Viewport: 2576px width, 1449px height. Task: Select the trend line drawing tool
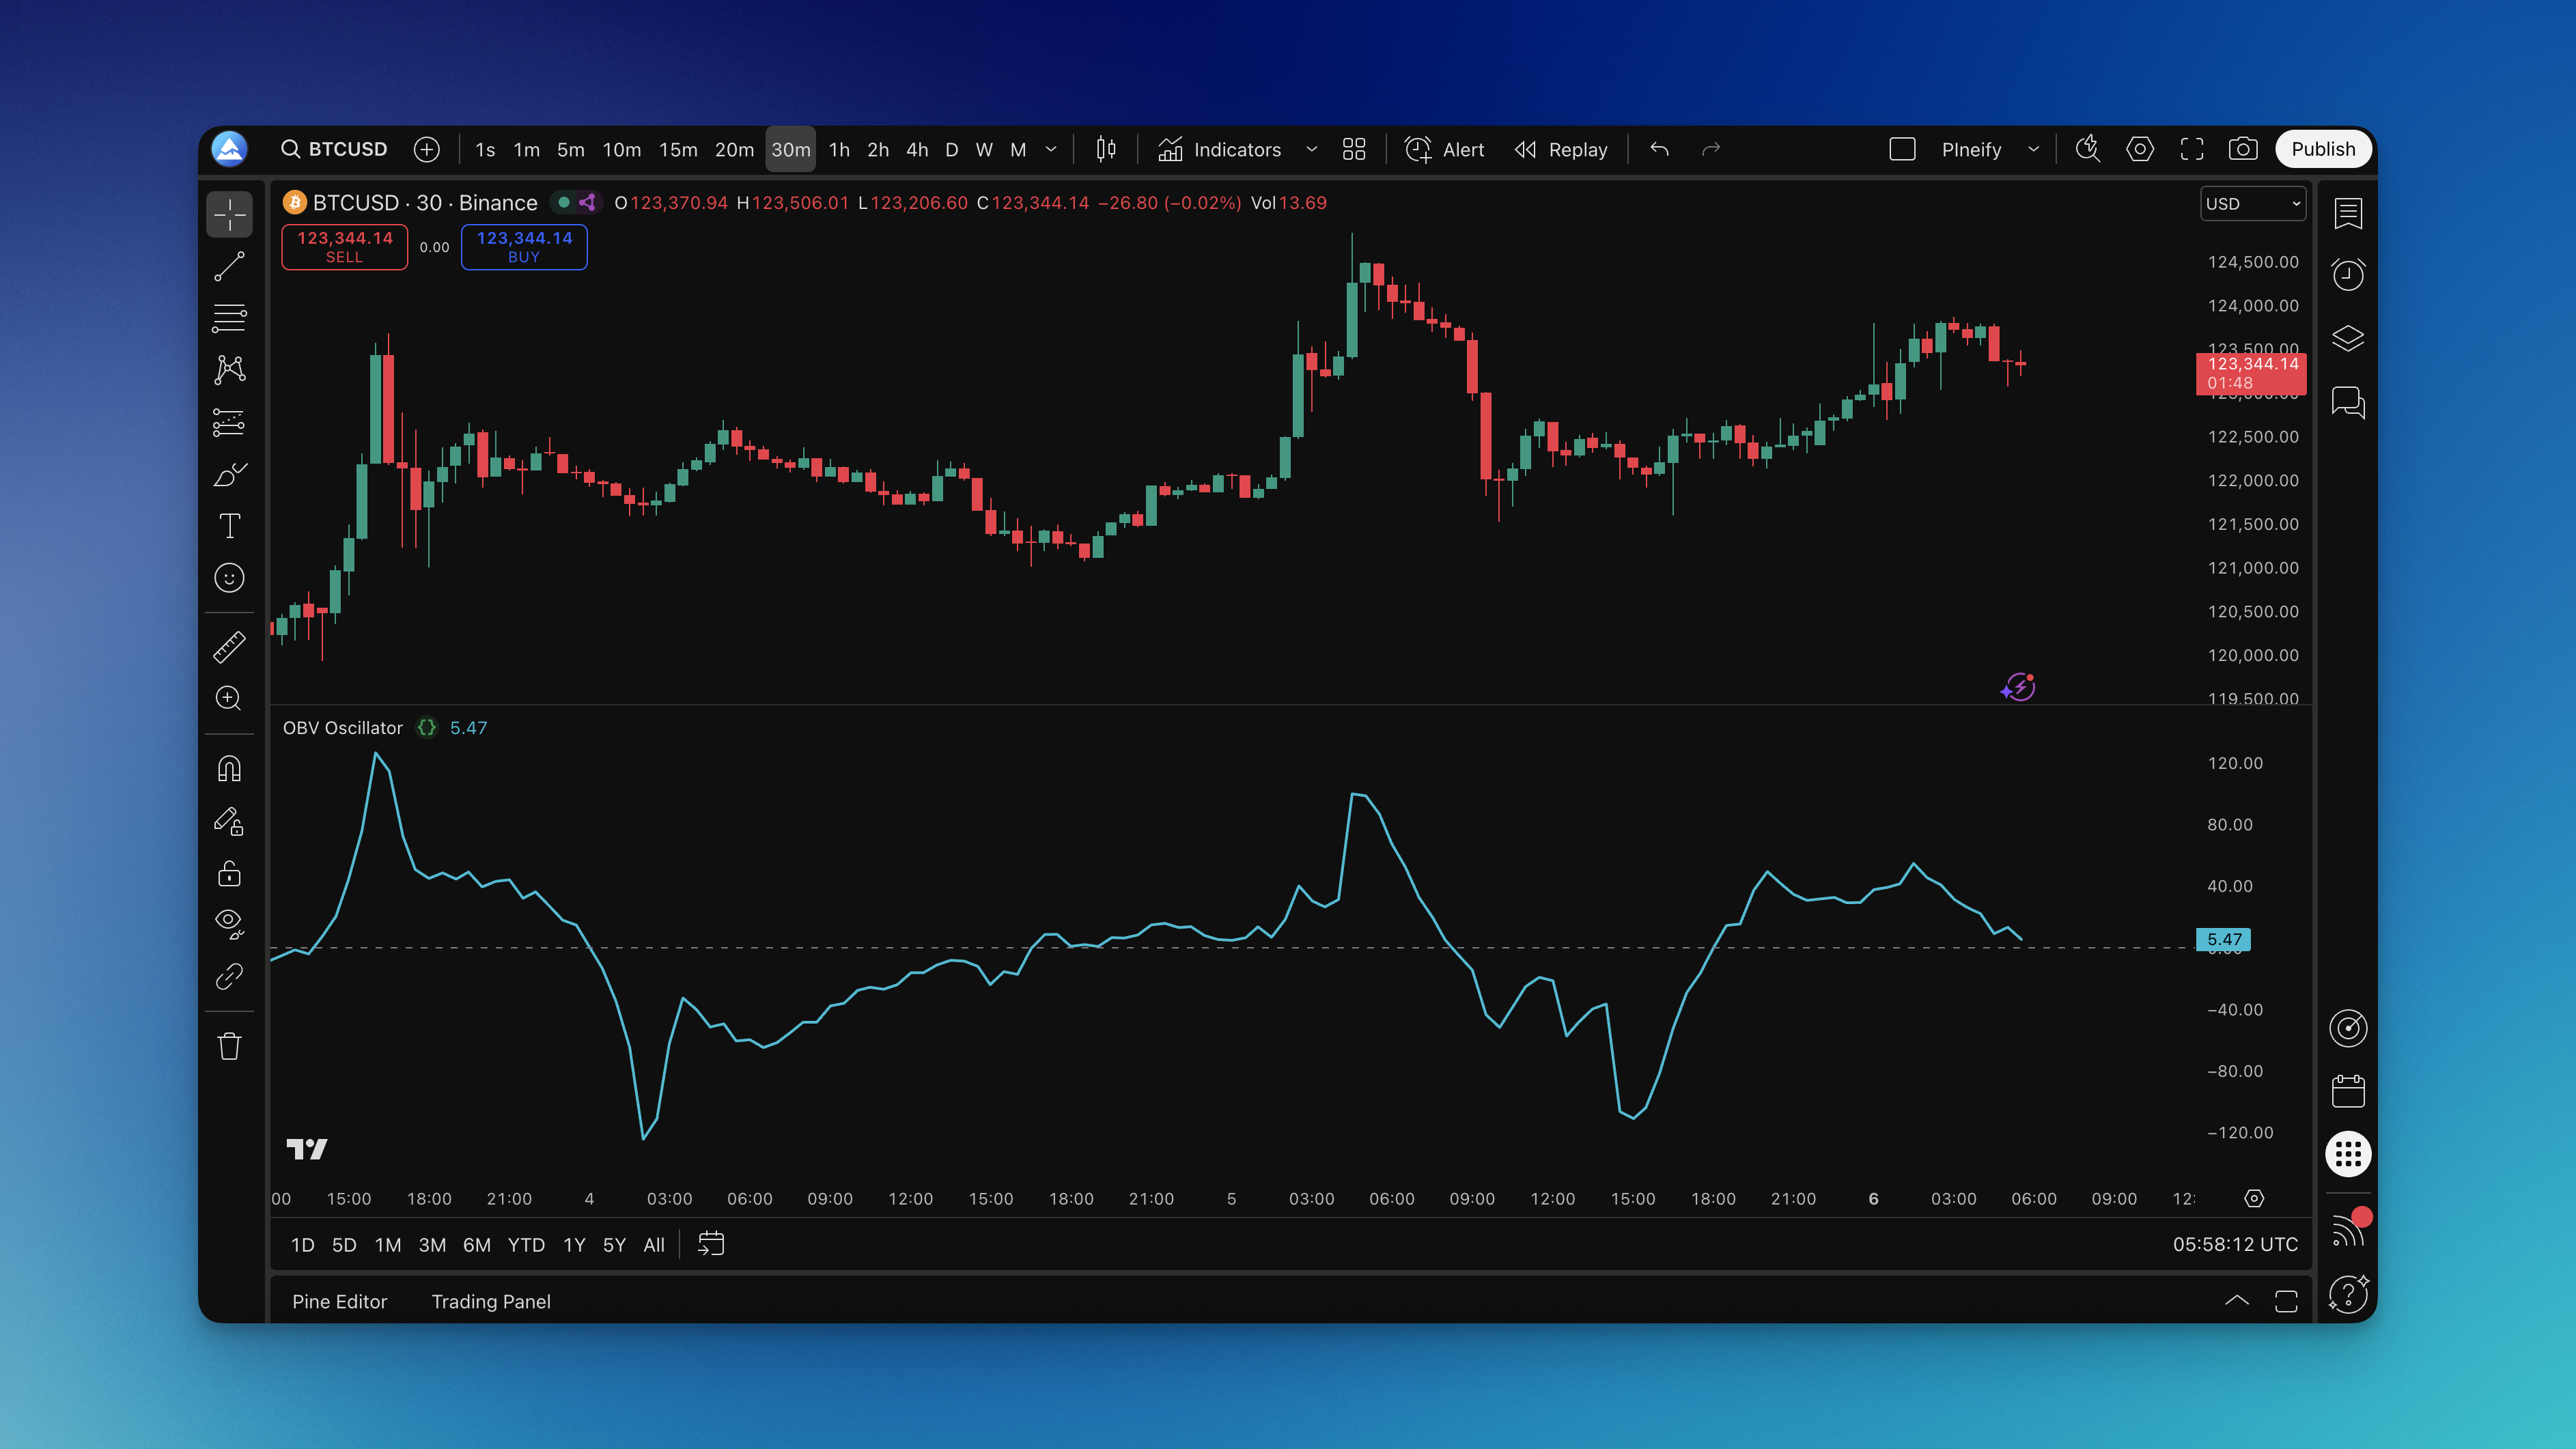(x=229, y=266)
